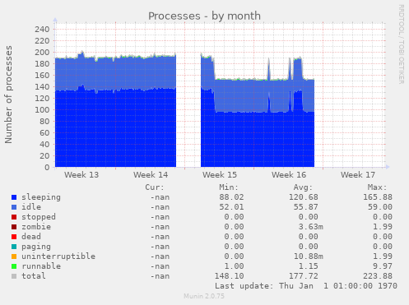409x305 pixels.
Task: Click the stopped legend color swatch
Action: tap(14, 217)
